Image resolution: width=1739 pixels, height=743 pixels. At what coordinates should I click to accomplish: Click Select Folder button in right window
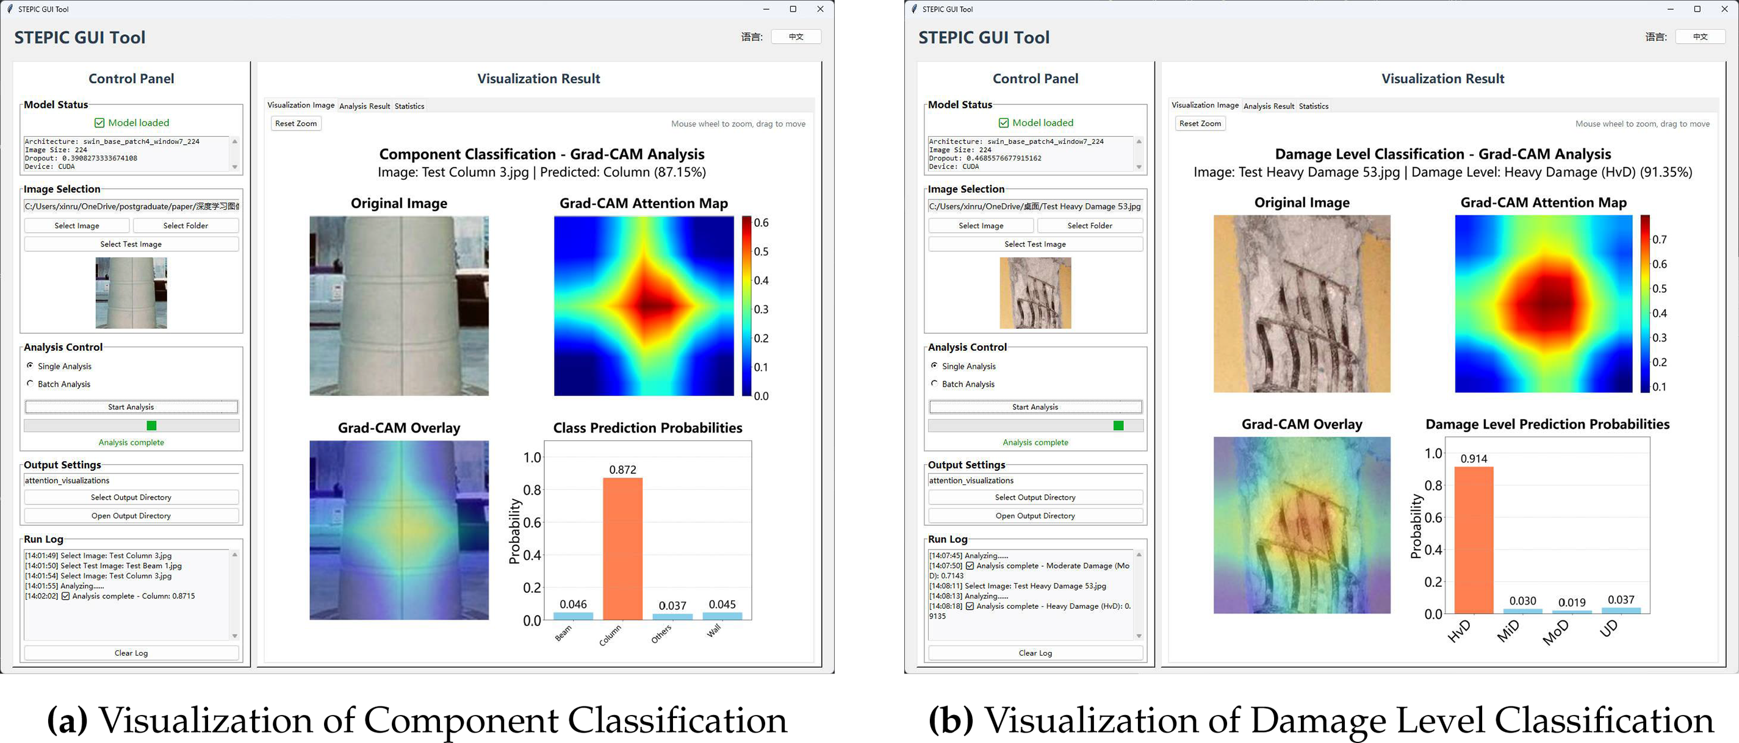(1090, 225)
